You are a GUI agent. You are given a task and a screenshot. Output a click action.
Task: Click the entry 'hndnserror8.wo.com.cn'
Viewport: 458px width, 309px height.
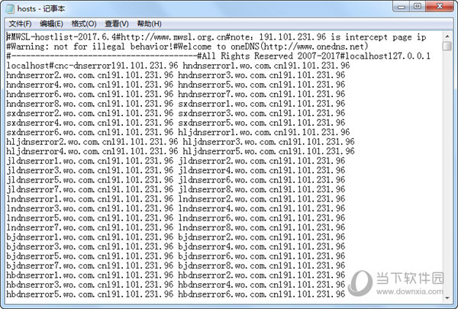(x=56, y=104)
